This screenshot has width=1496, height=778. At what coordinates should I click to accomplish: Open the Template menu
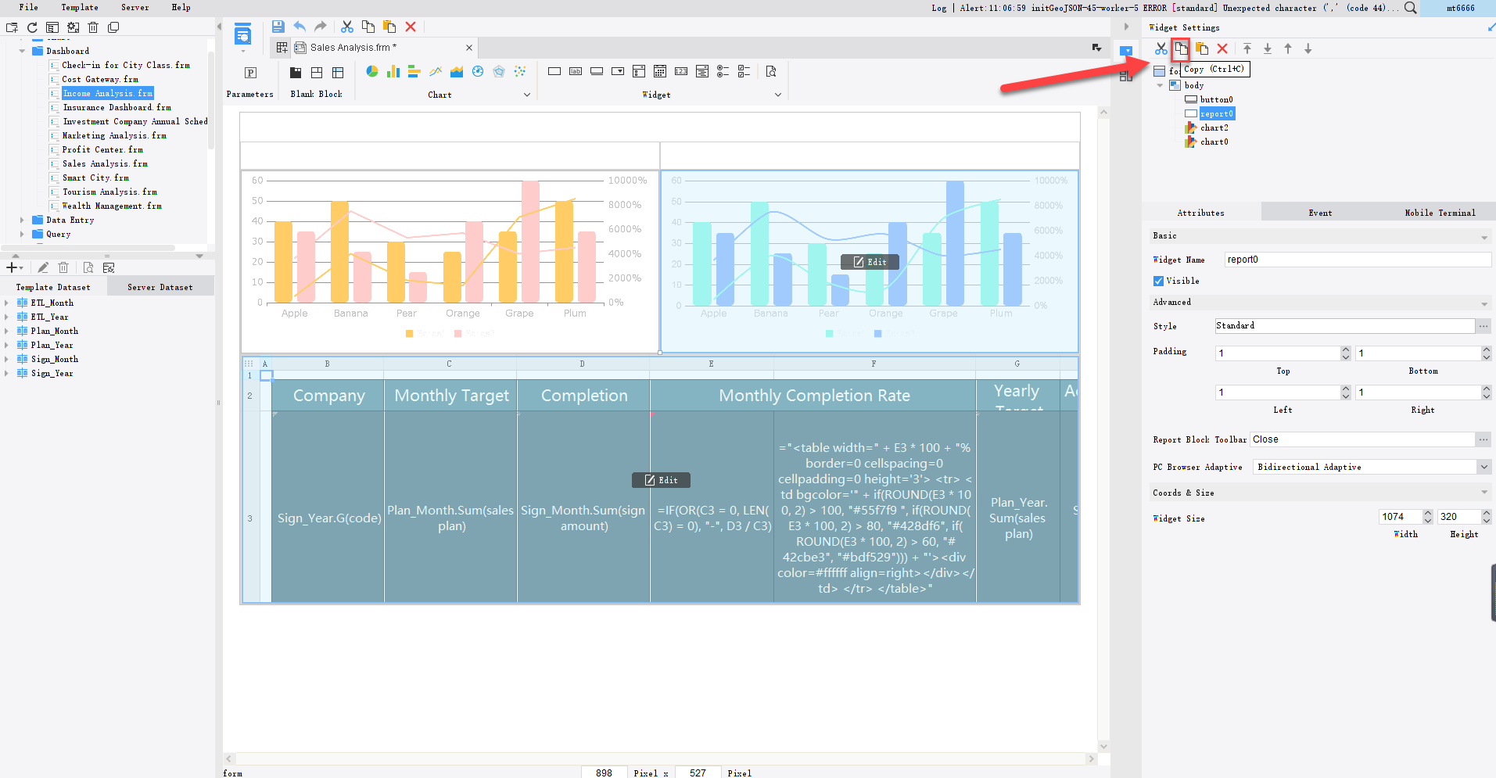point(79,7)
